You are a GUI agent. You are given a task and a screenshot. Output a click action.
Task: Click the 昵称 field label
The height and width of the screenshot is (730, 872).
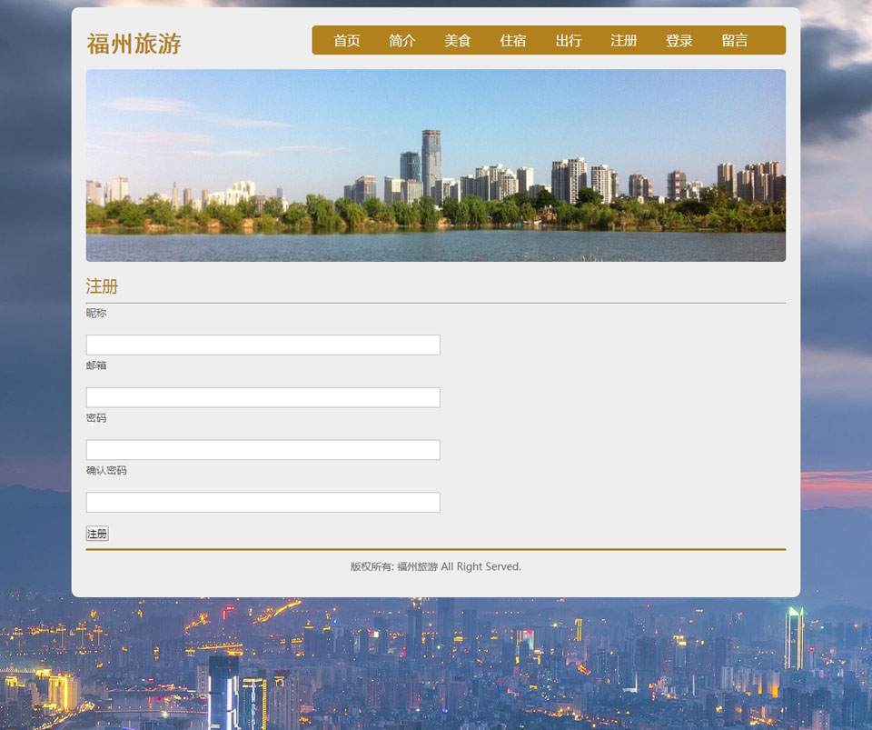(x=96, y=313)
